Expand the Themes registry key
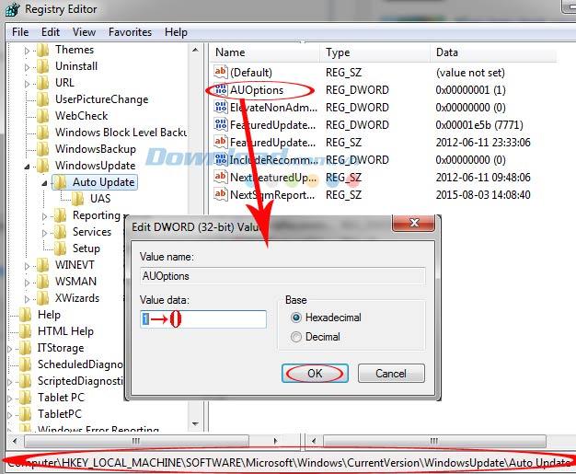Image resolution: width=576 pixels, height=474 pixels. pos(27,51)
